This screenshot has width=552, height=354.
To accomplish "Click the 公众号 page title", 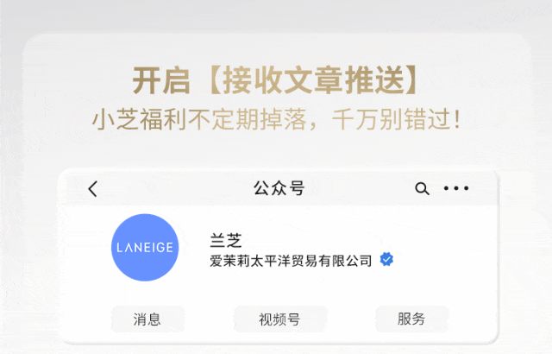I will (x=279, y=188).
